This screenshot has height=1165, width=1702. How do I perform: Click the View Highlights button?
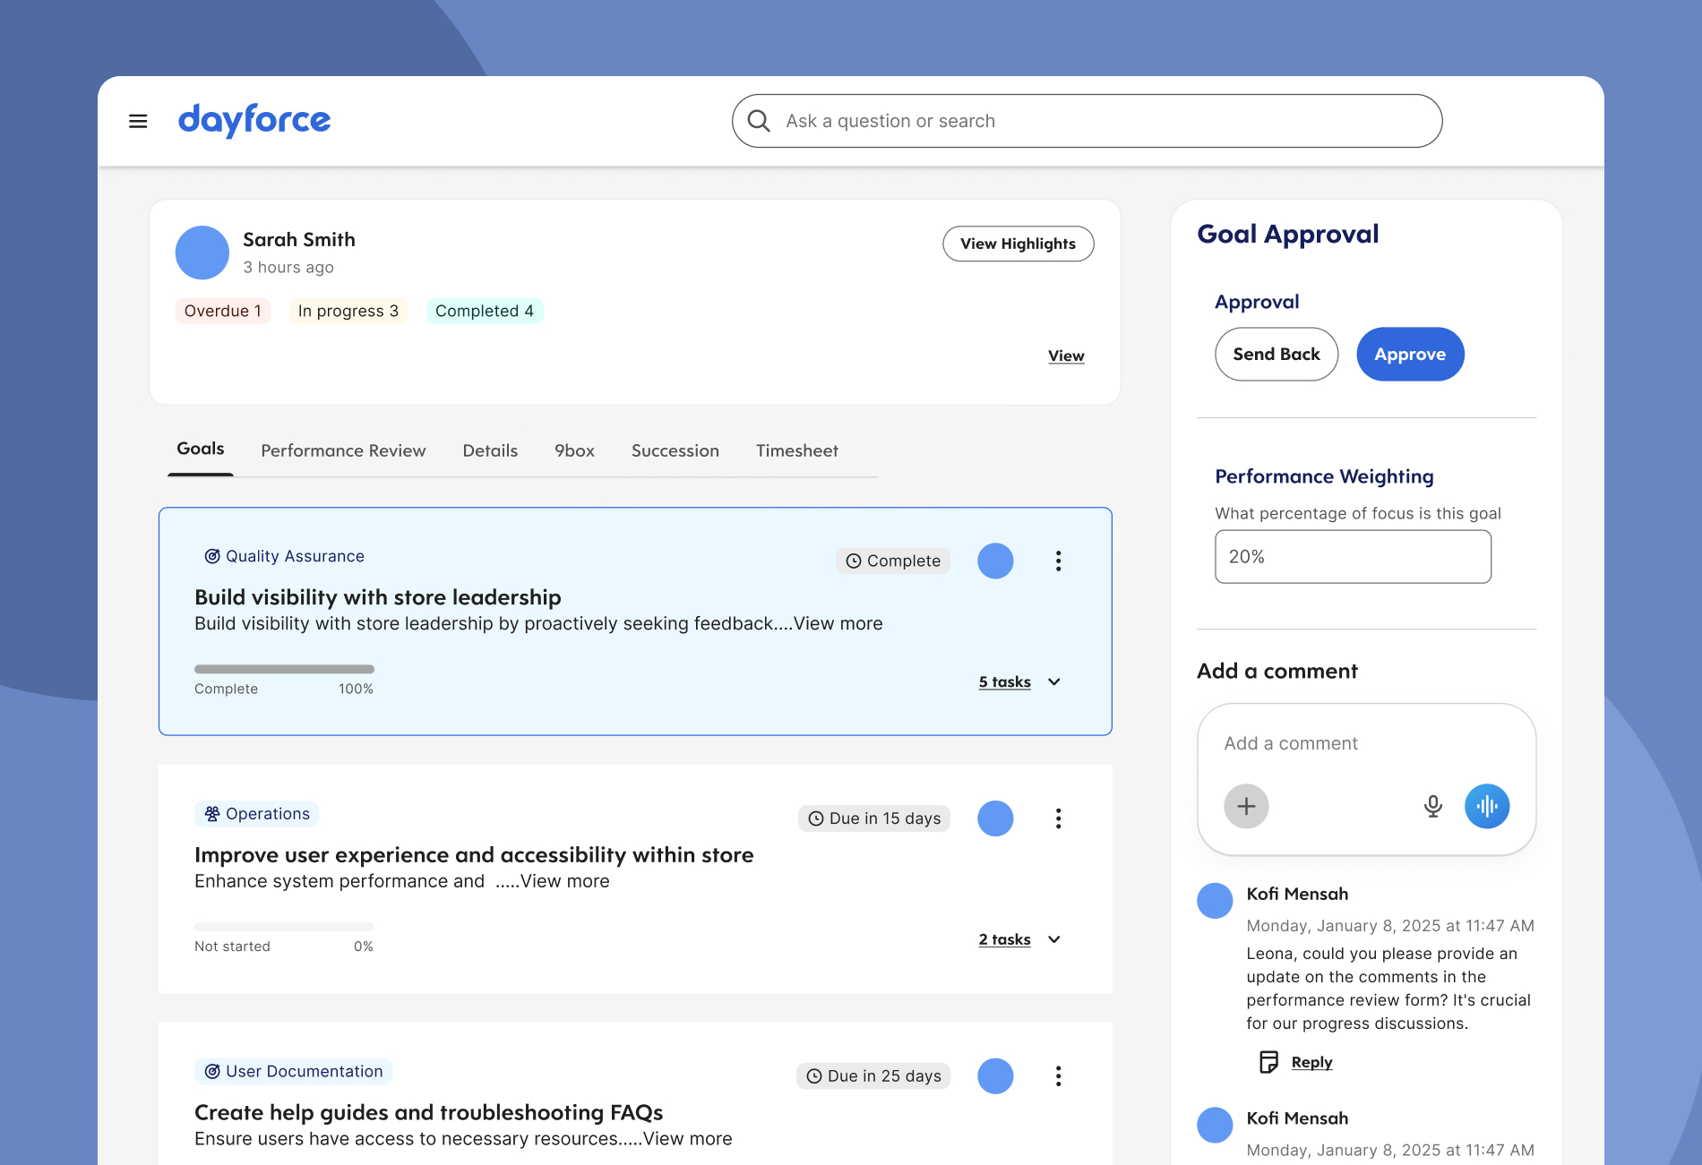tap(1019, 244)
